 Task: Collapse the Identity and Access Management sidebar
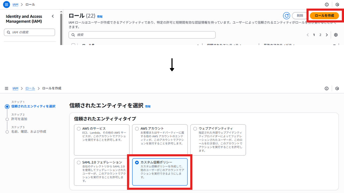[x=53, y=16]
